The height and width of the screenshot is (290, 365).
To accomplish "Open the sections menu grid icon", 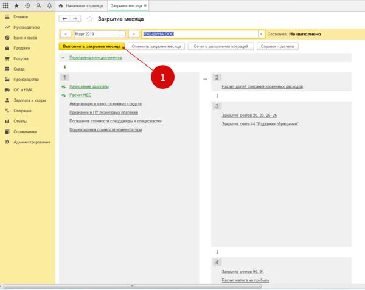I will coord(5,5).
